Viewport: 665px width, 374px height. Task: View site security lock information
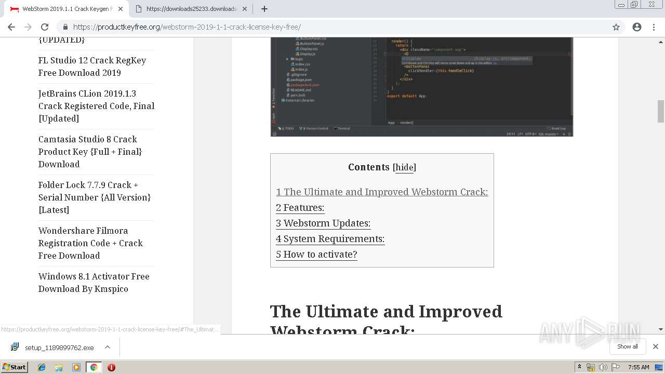point(65,27)
